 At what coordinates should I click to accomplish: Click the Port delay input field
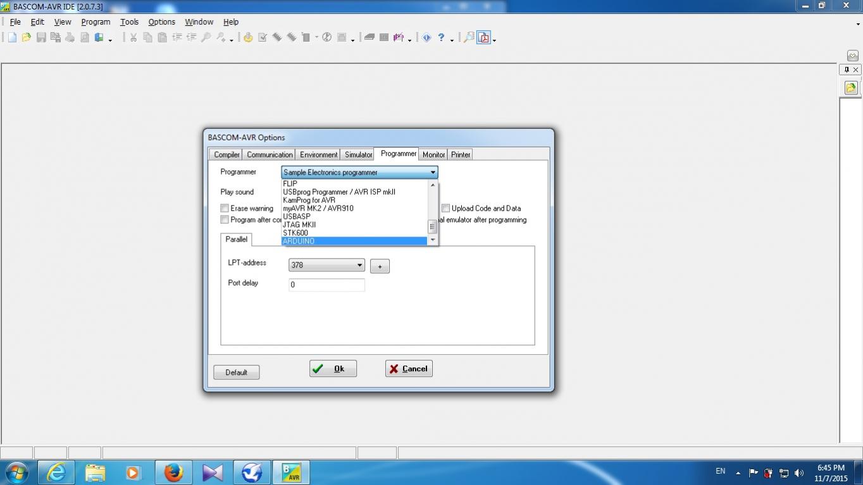click(326, 285)
